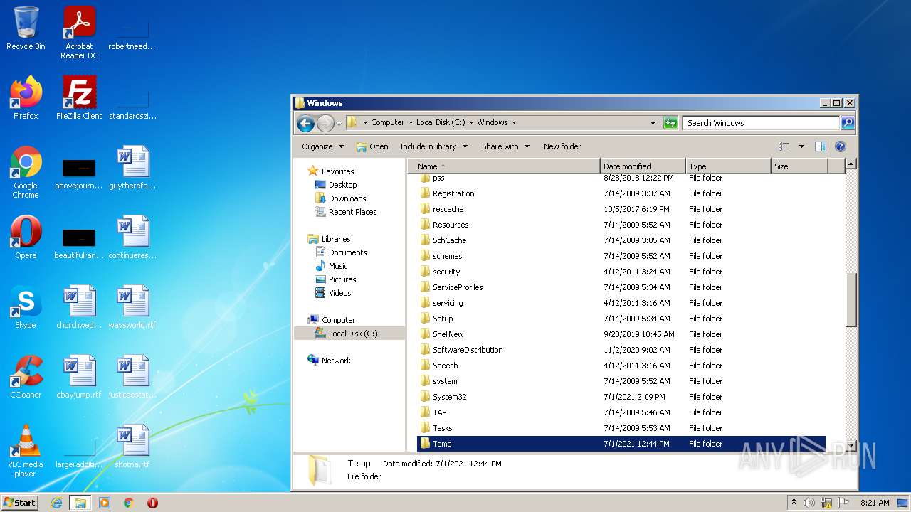Open Include in library menu
The height and width of the screenshot is (512, 911).
click(x=433, y=146)
